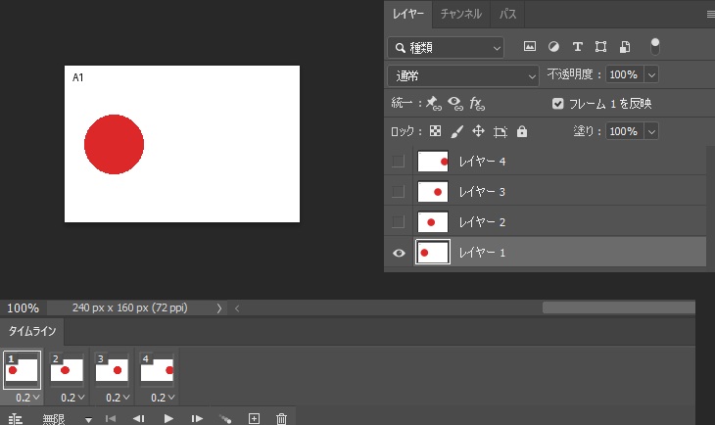Click the scrollbar left arrow
The image size is (715, 425).
(237, 308)
